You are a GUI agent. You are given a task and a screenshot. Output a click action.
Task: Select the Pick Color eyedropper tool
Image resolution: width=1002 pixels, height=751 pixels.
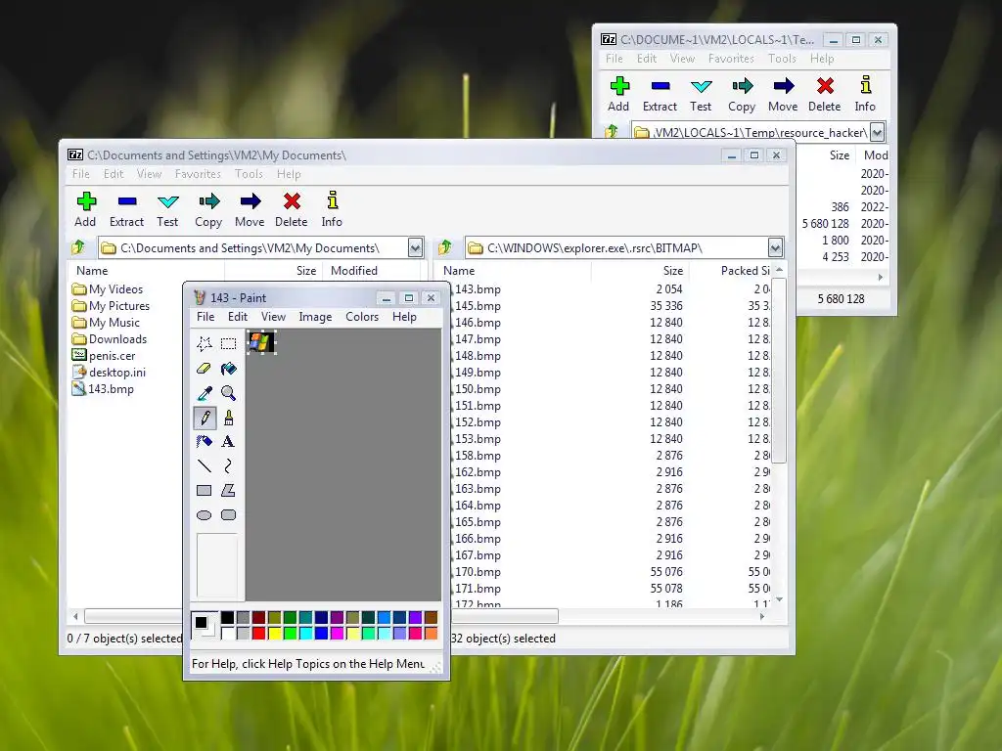tap(205, 393)
